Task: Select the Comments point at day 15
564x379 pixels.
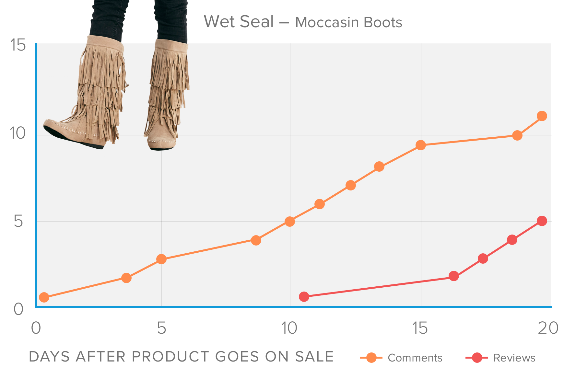Action: pos(421,145)
